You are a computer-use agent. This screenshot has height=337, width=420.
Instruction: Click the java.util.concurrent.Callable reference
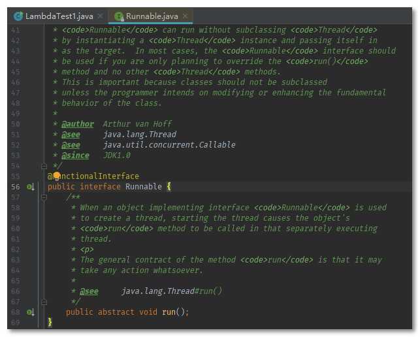click(169, 145)
